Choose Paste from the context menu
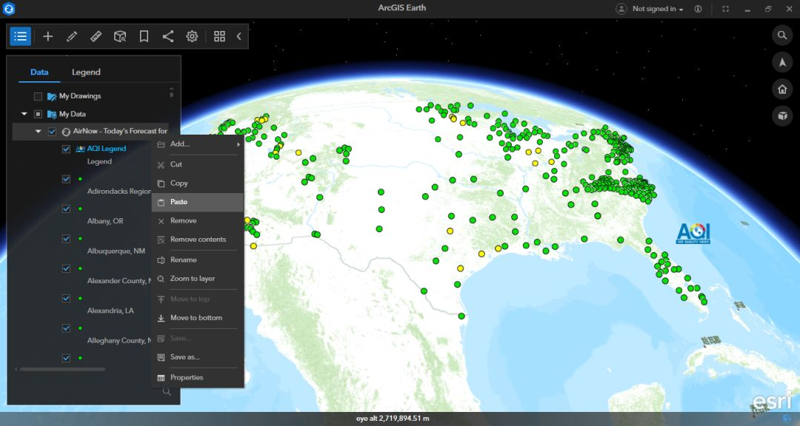The image size is (800, 426). [179, 202]
